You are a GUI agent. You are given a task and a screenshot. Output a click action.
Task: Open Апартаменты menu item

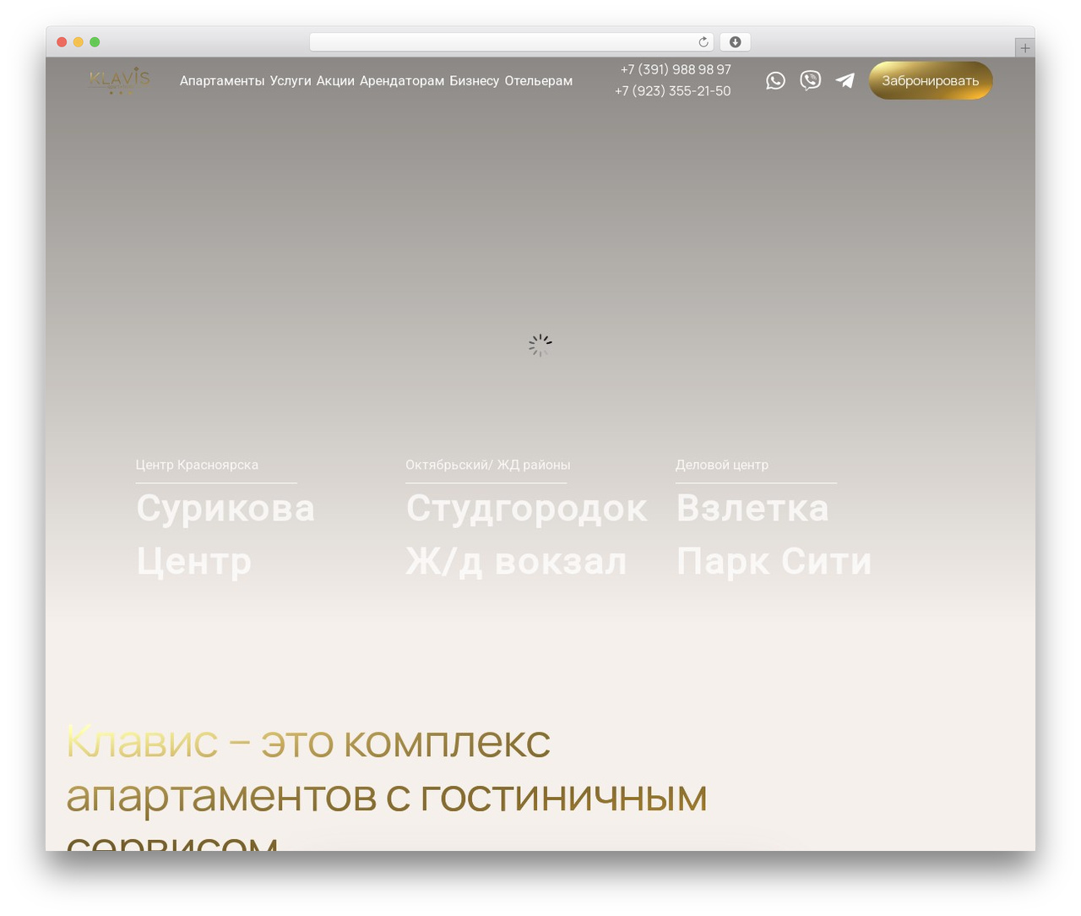pyautogui.click(x=222, y=81)
